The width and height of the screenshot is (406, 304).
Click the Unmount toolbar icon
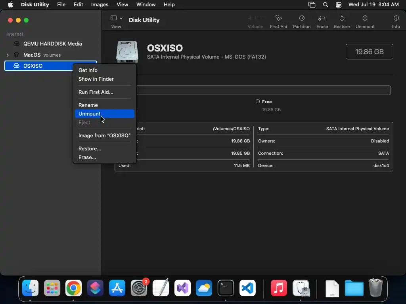click(x=365, y=18)
